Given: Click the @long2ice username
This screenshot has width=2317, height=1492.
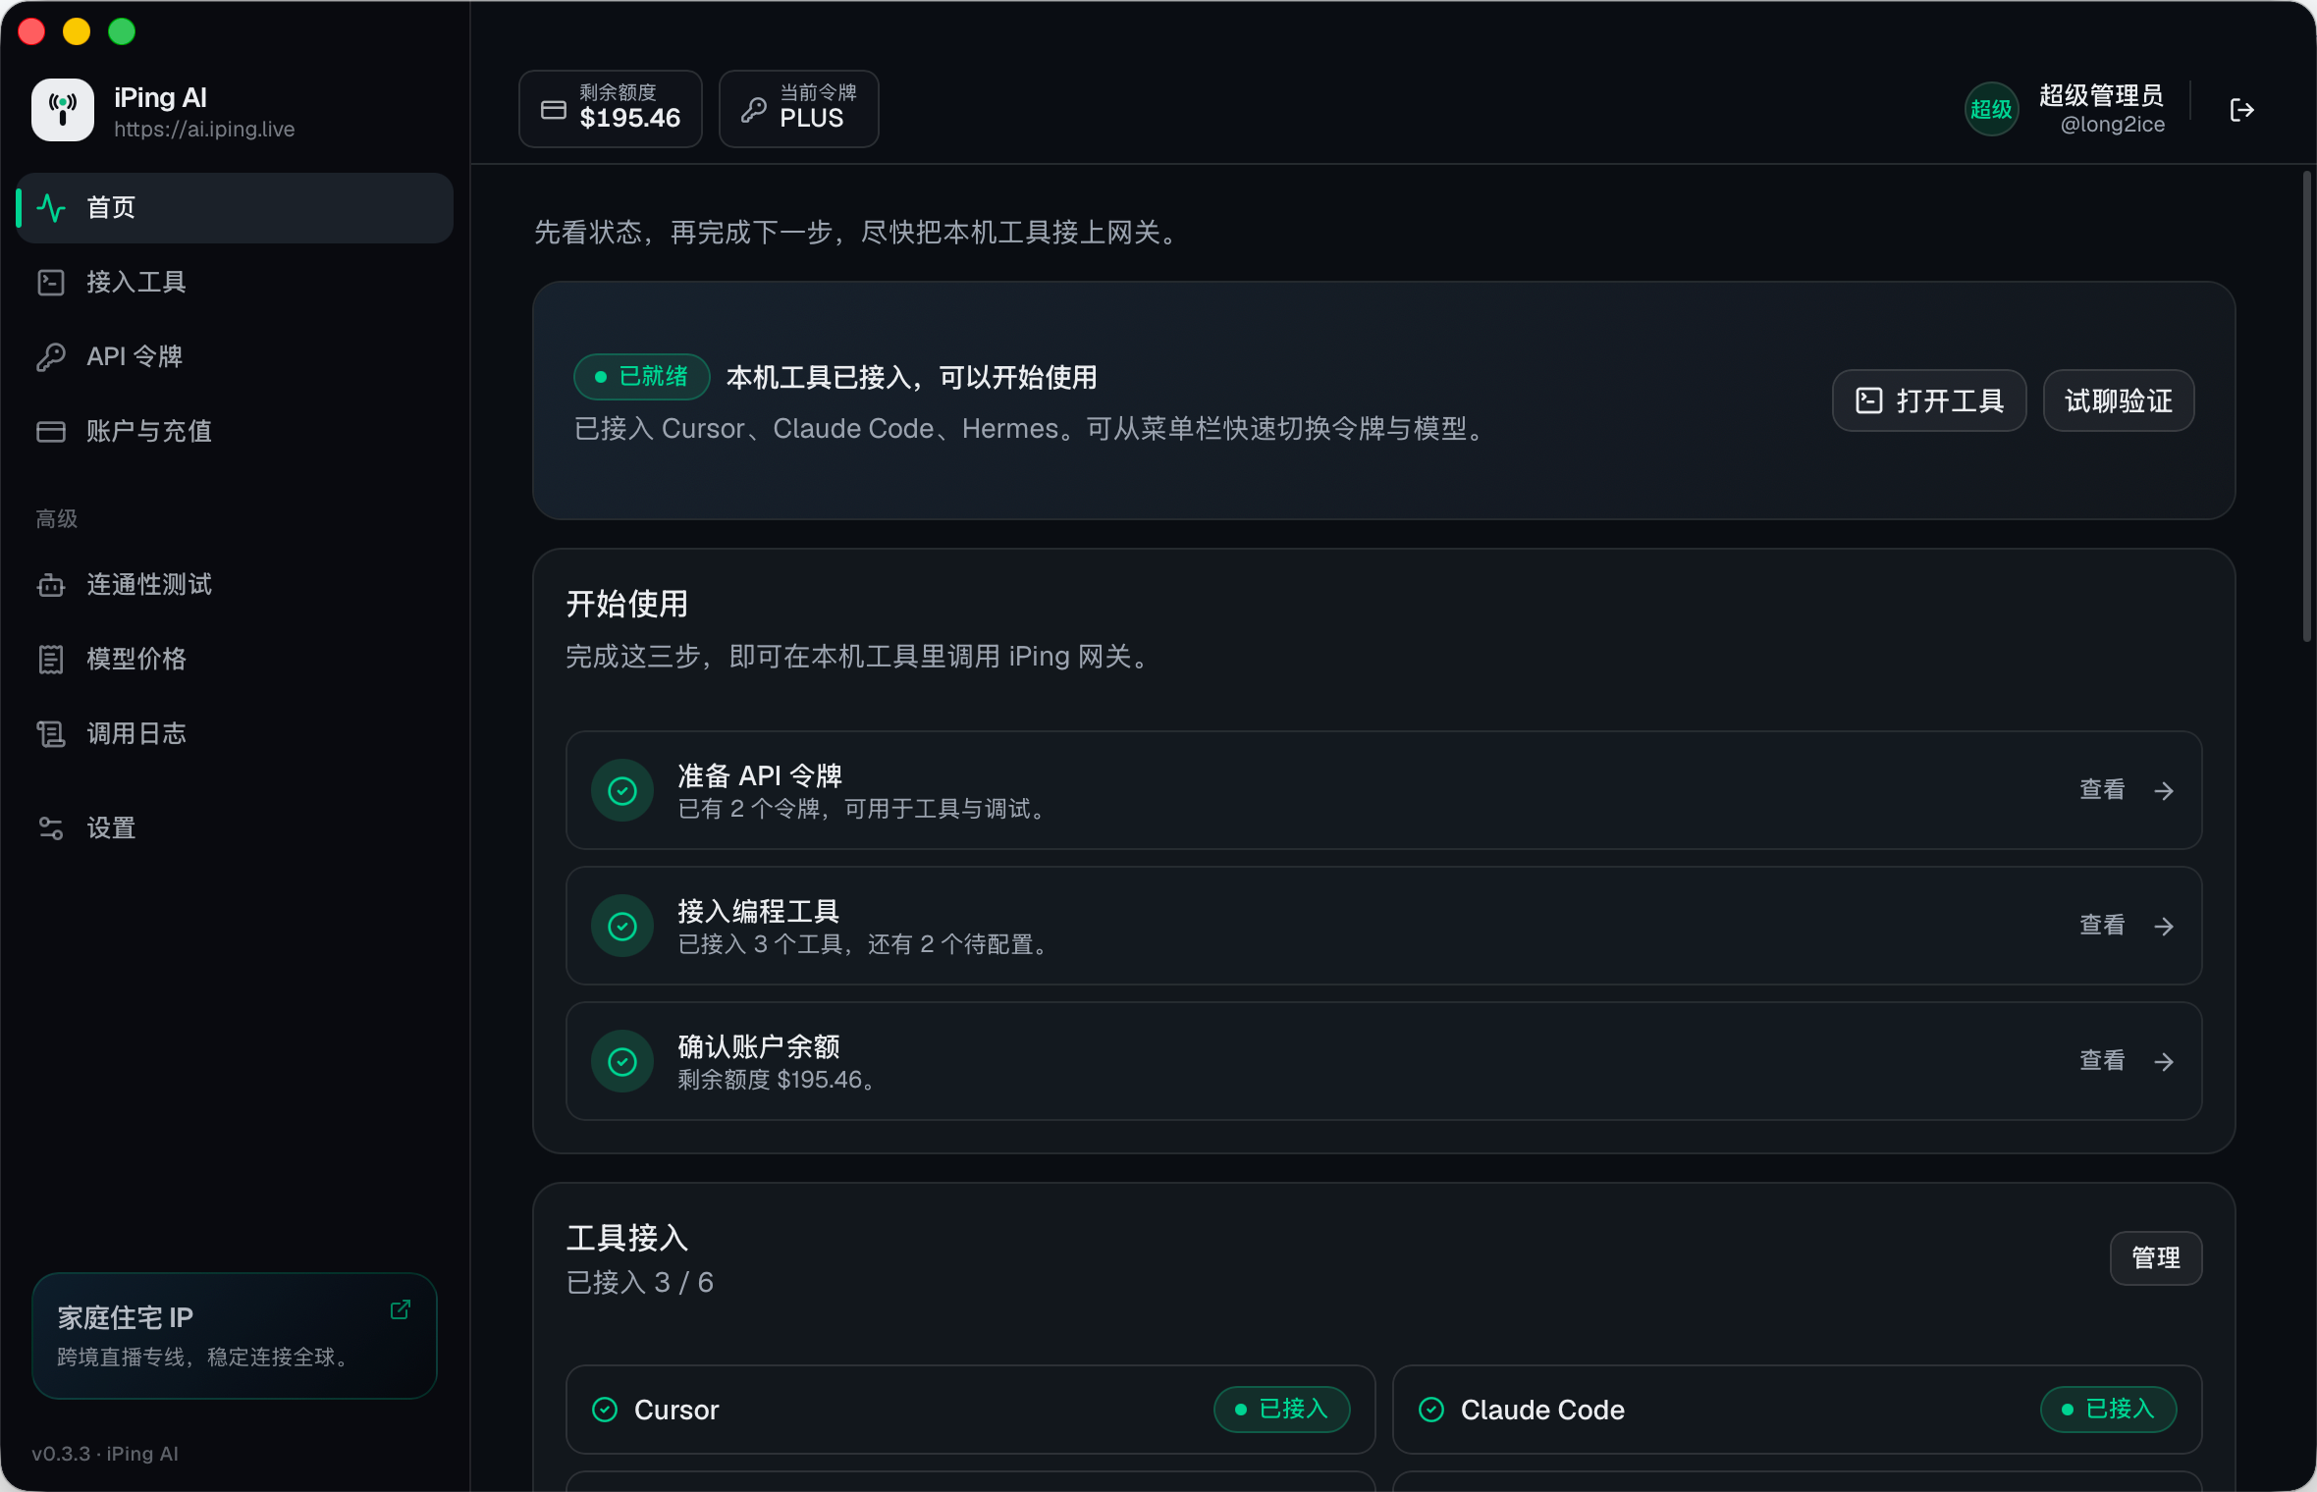Looking at the screenshot, I should [x=2113, y=125].
